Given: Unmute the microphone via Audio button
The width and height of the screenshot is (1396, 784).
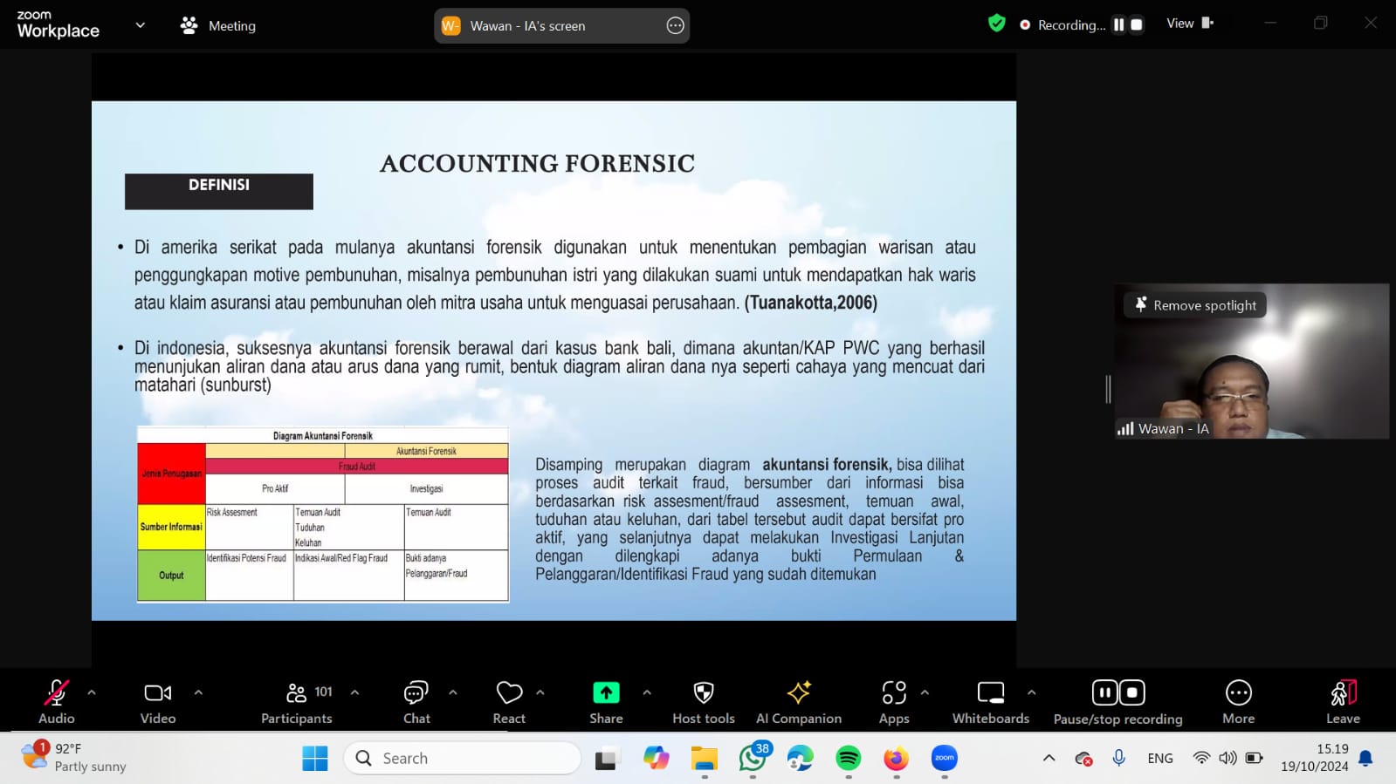Looking at the screenshot, I should 57,702.
